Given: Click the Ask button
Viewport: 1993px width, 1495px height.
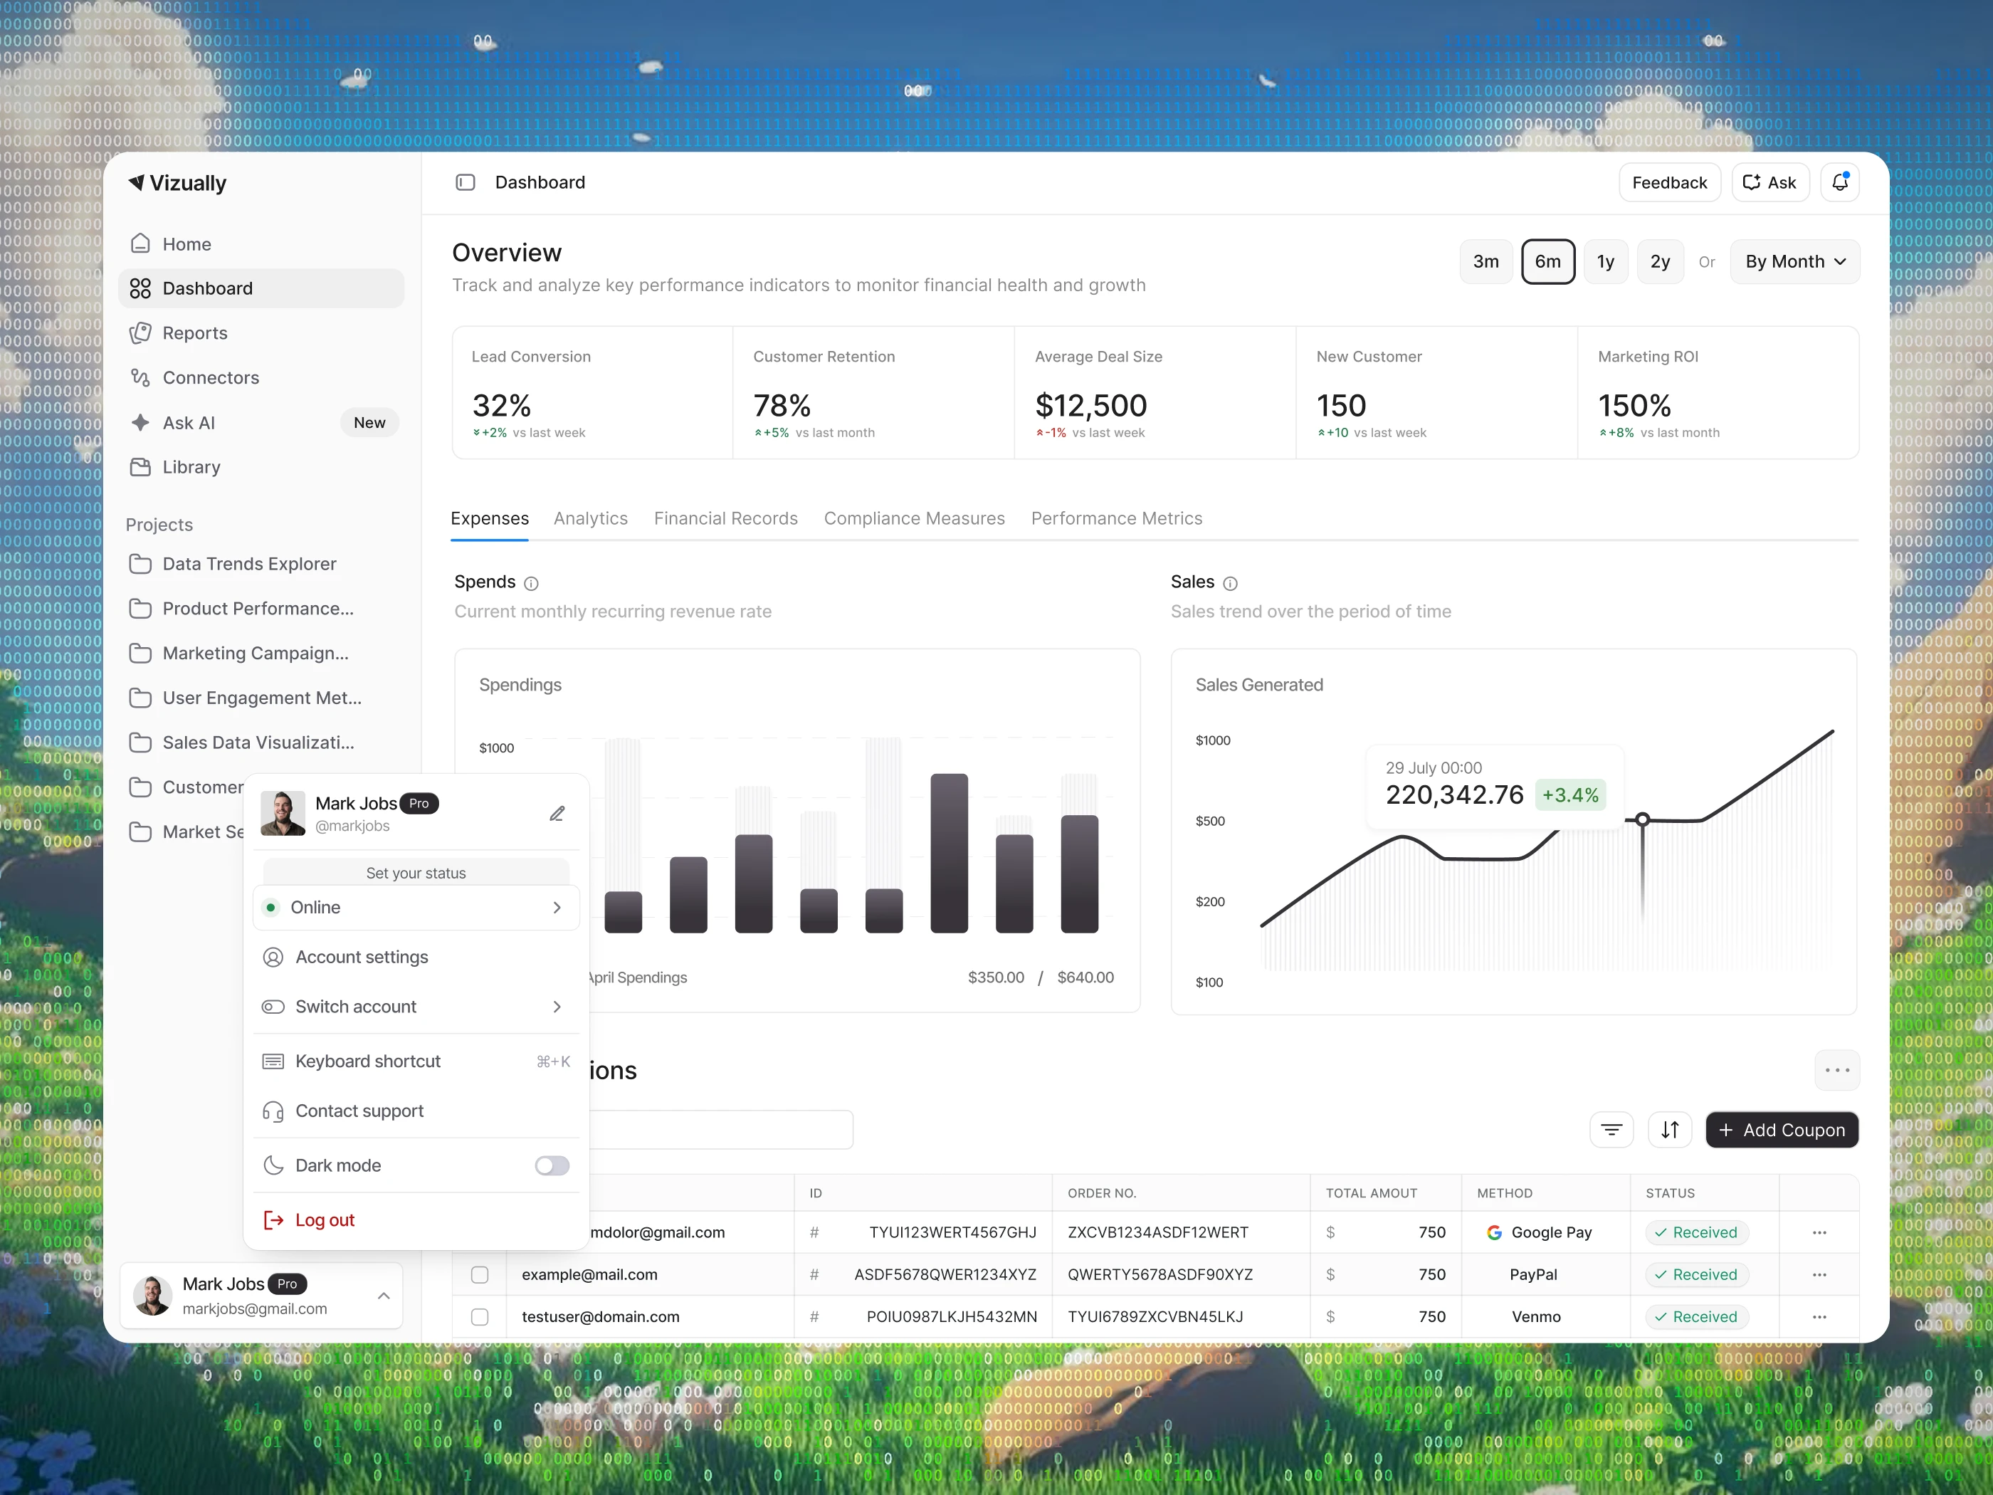Looking at the screenshot, I should [1770, 182].
